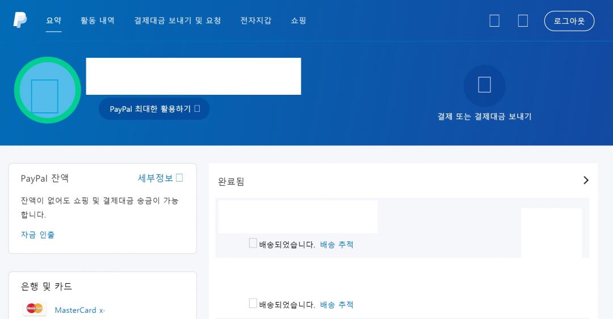Click the 자금 인출 link

pos(38,234)
